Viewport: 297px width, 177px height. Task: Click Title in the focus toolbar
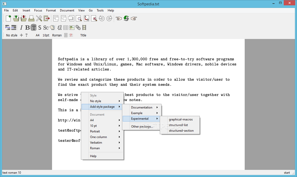pyautogui.click(x=83, y=35)
